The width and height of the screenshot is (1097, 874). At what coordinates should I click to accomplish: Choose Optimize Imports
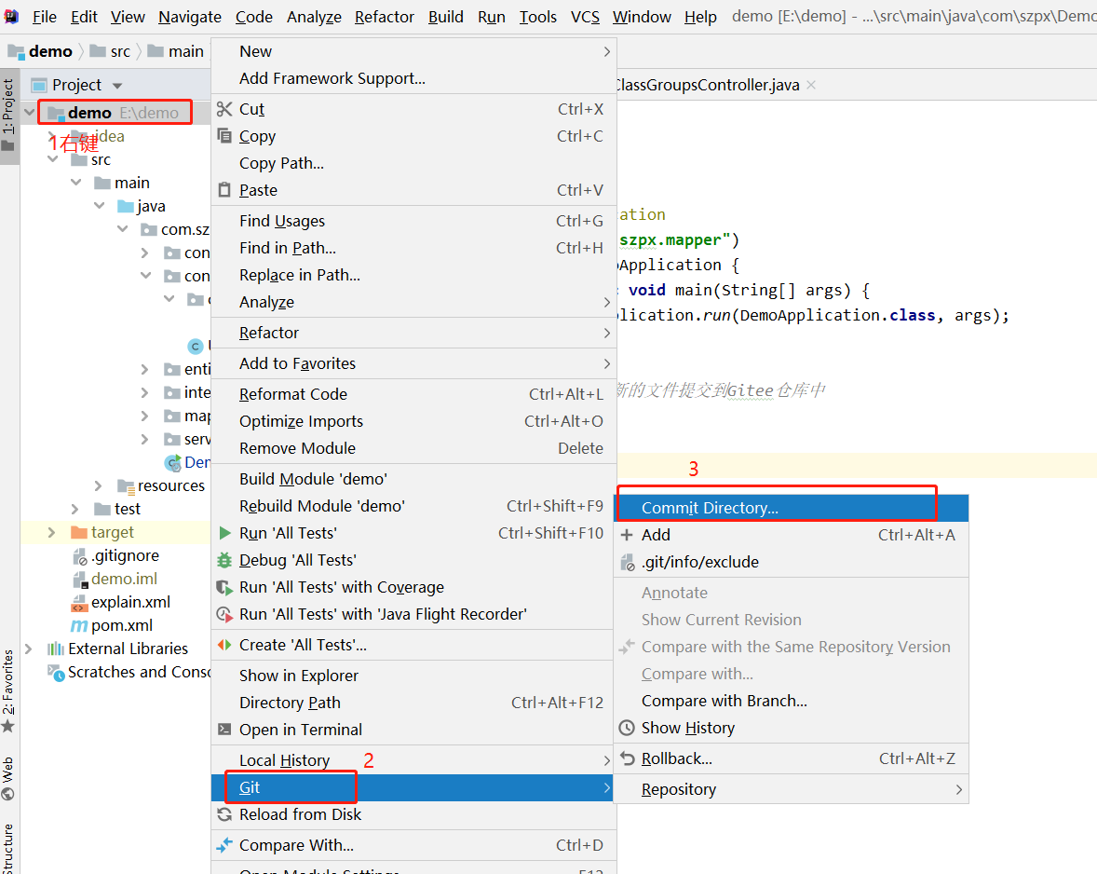[413, 421]
